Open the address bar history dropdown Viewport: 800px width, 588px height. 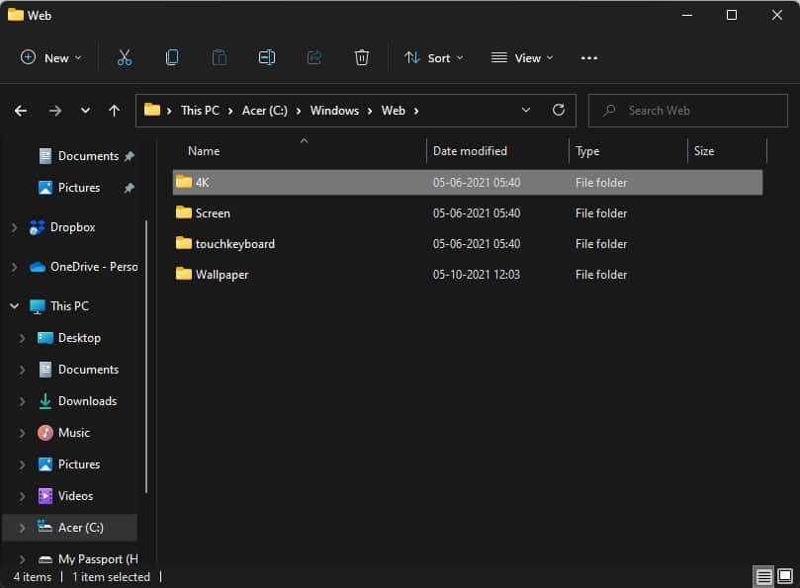pos(525,110)
